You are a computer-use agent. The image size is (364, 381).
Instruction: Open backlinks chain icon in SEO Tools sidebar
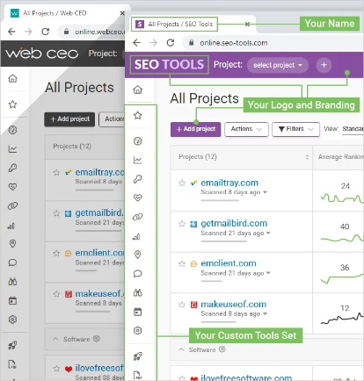coord(138,217)
